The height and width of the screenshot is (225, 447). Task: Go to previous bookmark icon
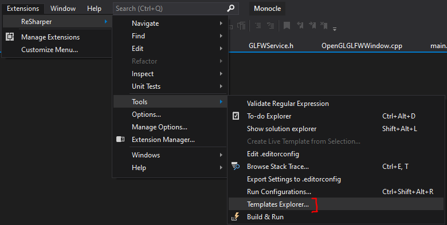click(x=300, y=25)
